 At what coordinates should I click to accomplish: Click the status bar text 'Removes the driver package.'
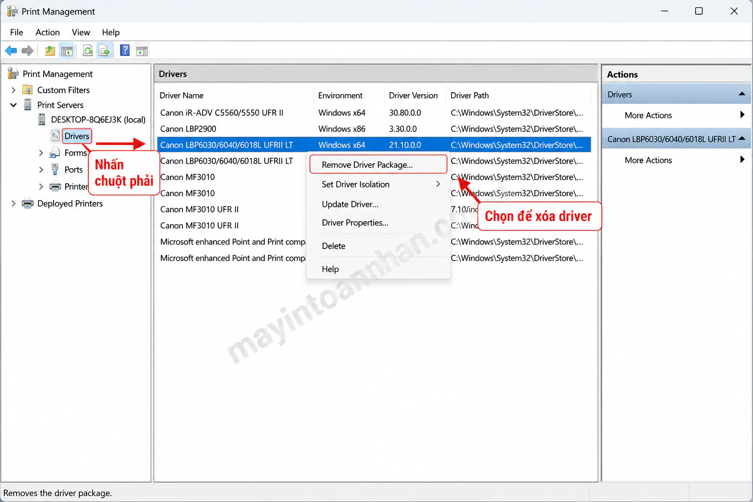point(57,493)
